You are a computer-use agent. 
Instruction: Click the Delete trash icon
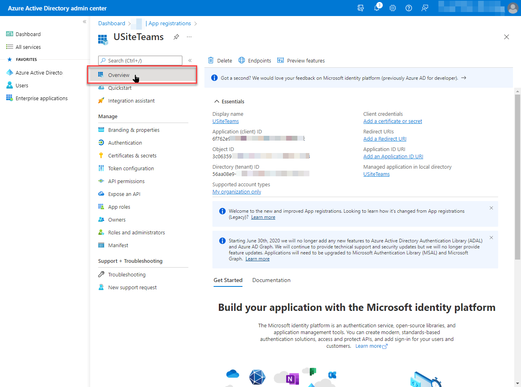point(211,60)
